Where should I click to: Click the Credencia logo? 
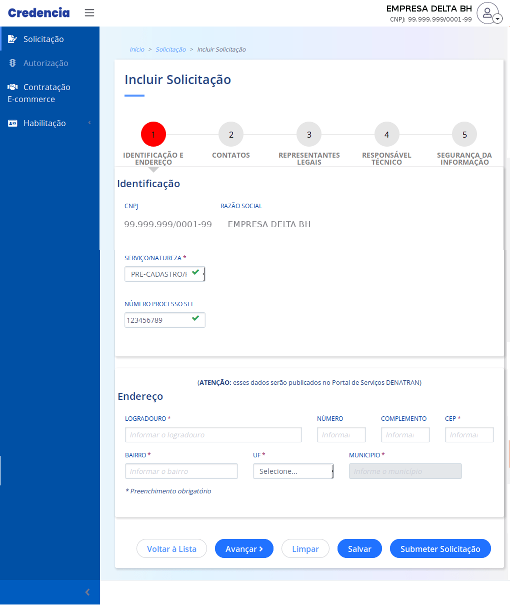[x=39, y=13]
